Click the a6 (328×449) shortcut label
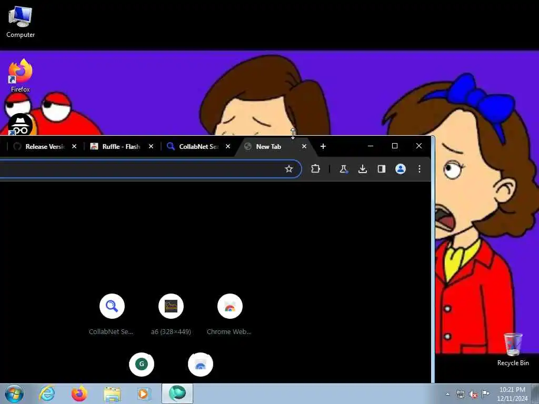The image size is (539, 404). click(171, 332)
